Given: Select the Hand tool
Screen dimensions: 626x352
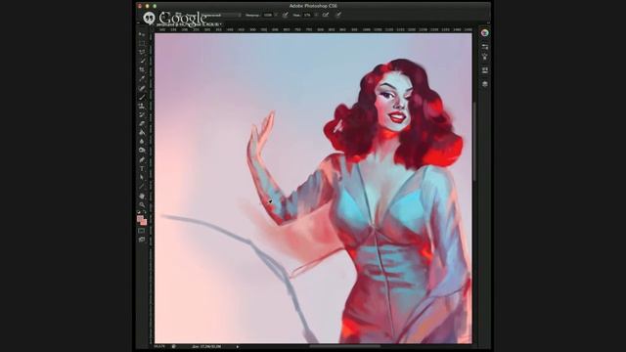Looking at the screenshot, I should [x=142, y=196].
